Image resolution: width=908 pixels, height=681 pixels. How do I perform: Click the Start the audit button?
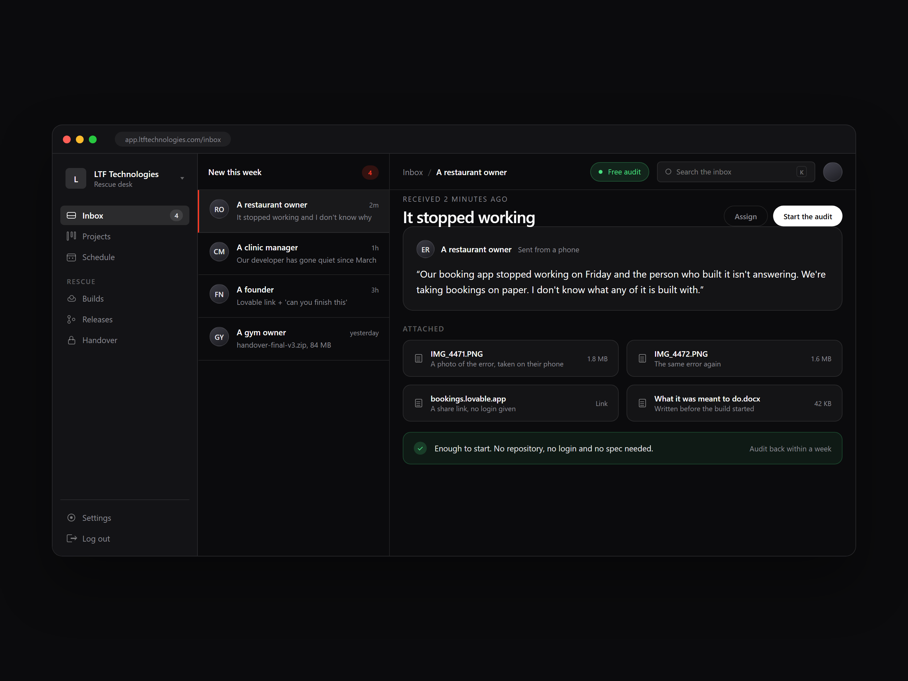click(807, 216)
